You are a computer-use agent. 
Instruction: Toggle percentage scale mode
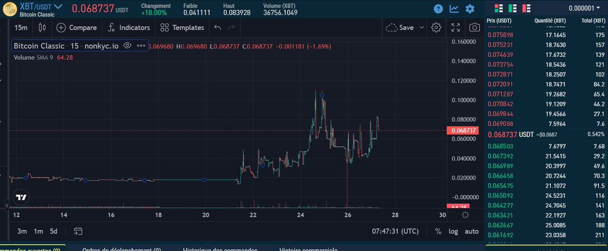438,231
